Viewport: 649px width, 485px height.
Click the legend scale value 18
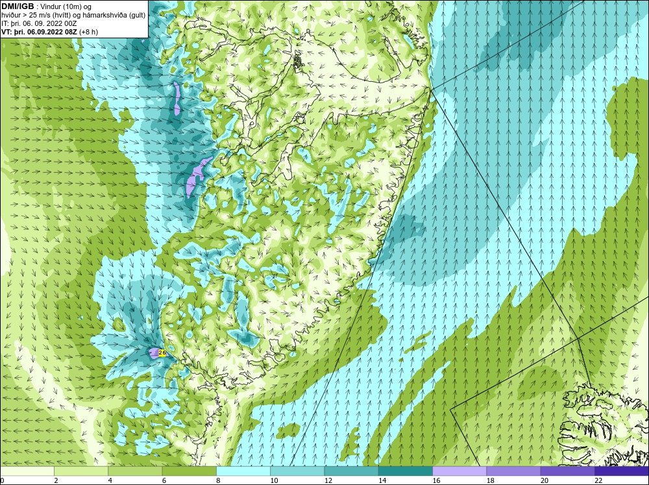click(491, 480)
